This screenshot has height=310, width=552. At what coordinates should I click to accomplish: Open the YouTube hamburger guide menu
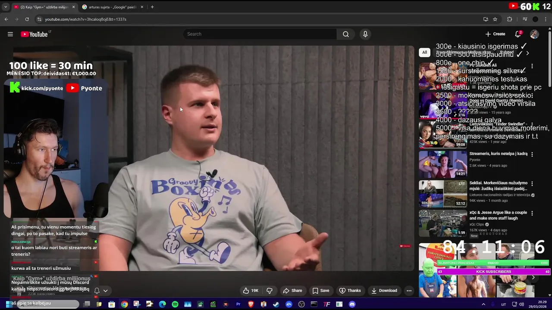pyautogui.click(x=10, y=34)
